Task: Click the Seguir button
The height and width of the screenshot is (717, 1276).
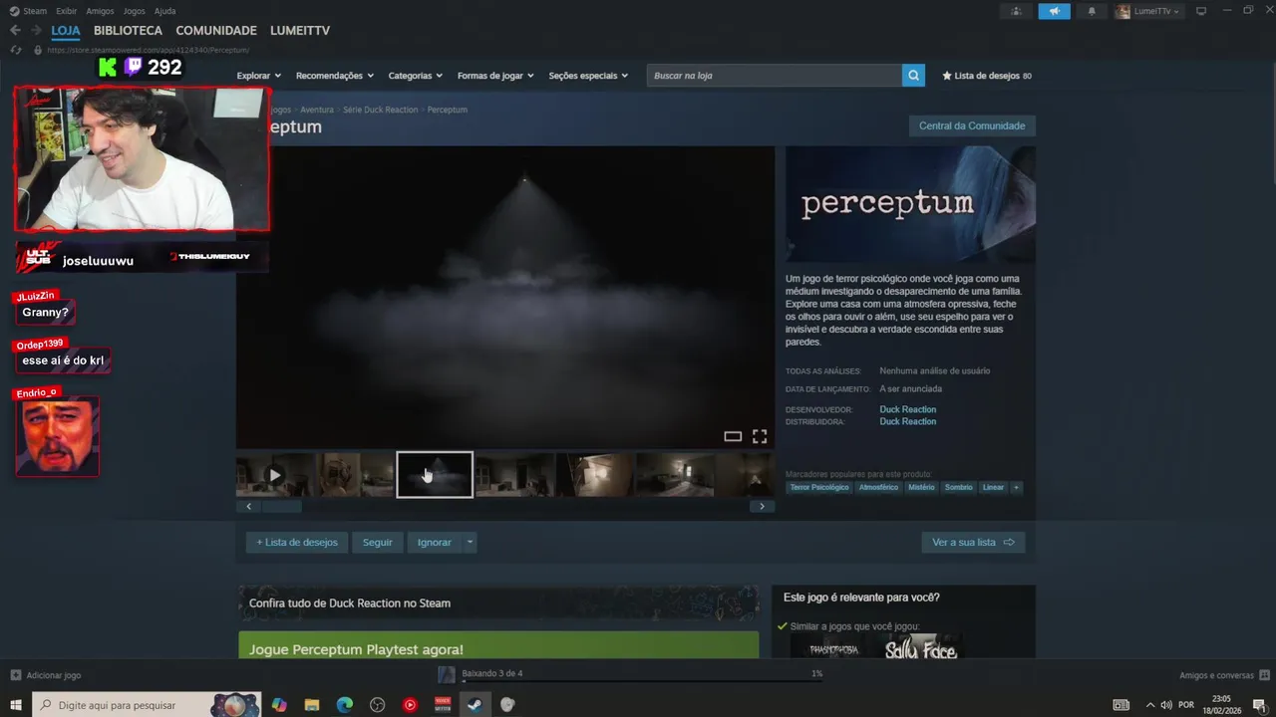Action: point(378,543)
